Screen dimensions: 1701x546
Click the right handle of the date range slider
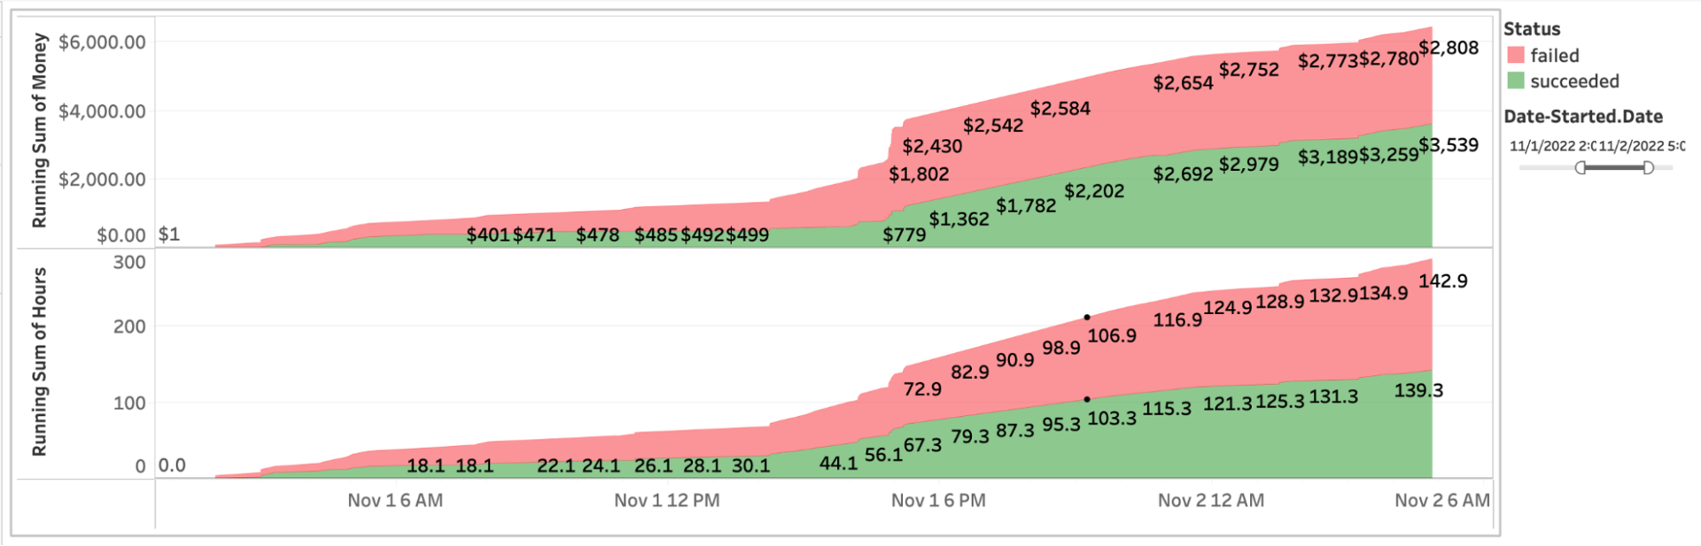pos(1648,166)
